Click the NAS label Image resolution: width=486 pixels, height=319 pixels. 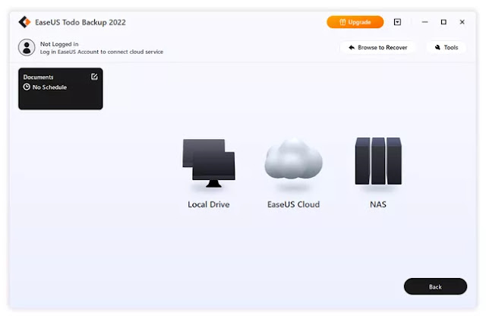tap(378, 204)
